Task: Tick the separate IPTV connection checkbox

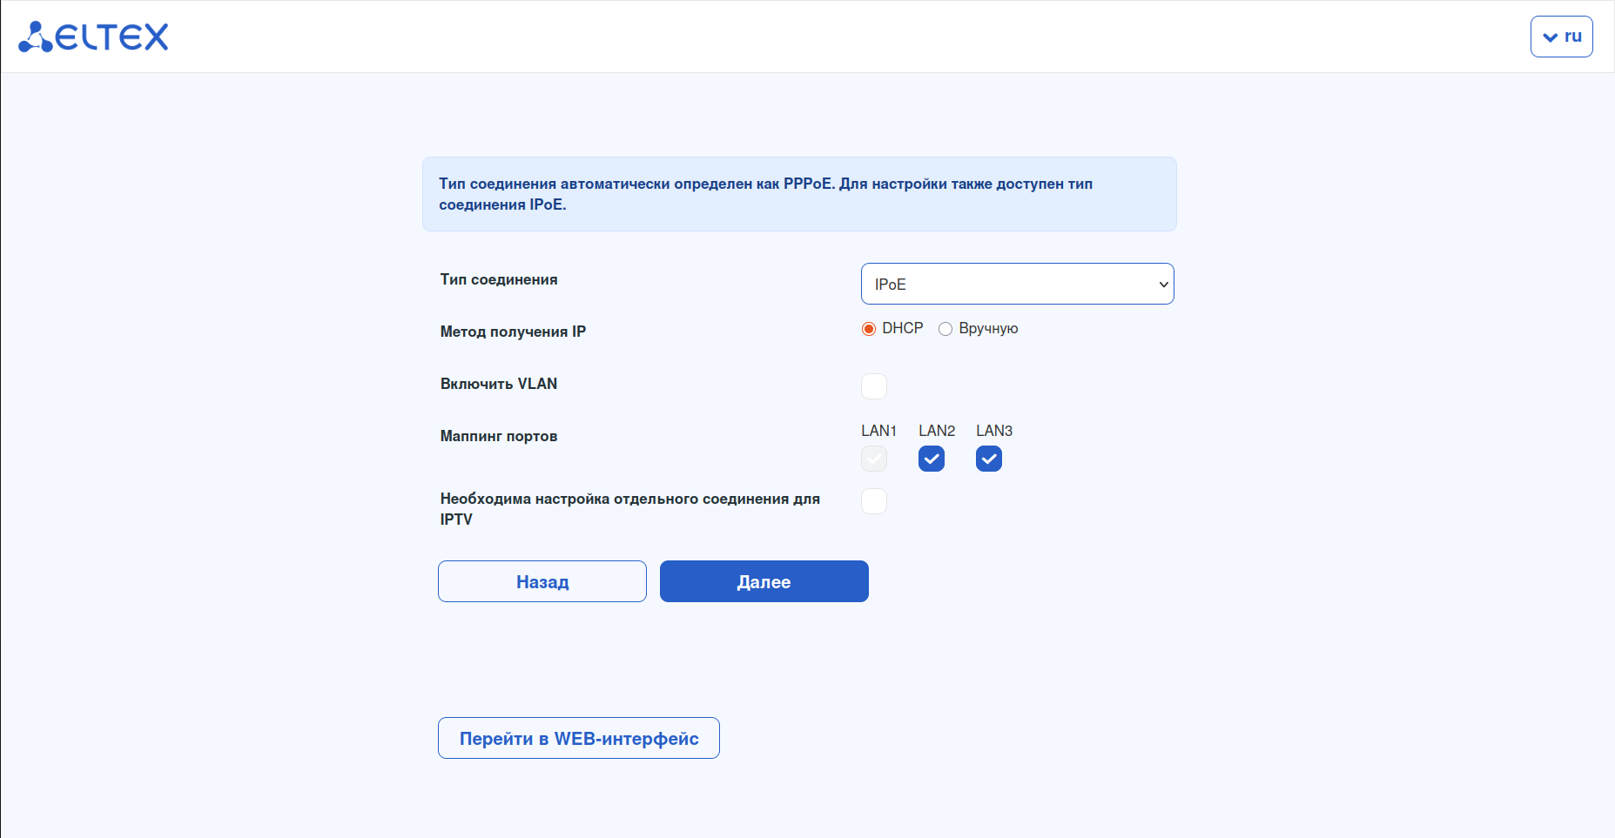Action: [874, 501]
